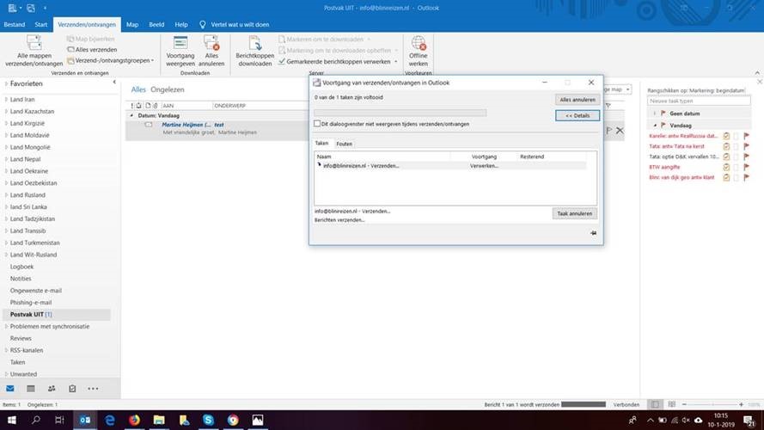Open Logboek folder
The height and width of the screenshot is (430, 764).
coord(22,267)
